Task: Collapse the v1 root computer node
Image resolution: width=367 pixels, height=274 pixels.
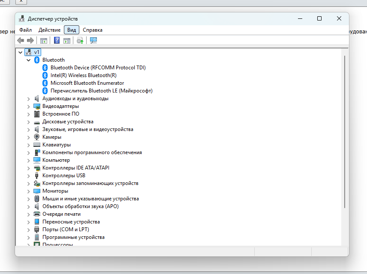Action: click(21, 52)
